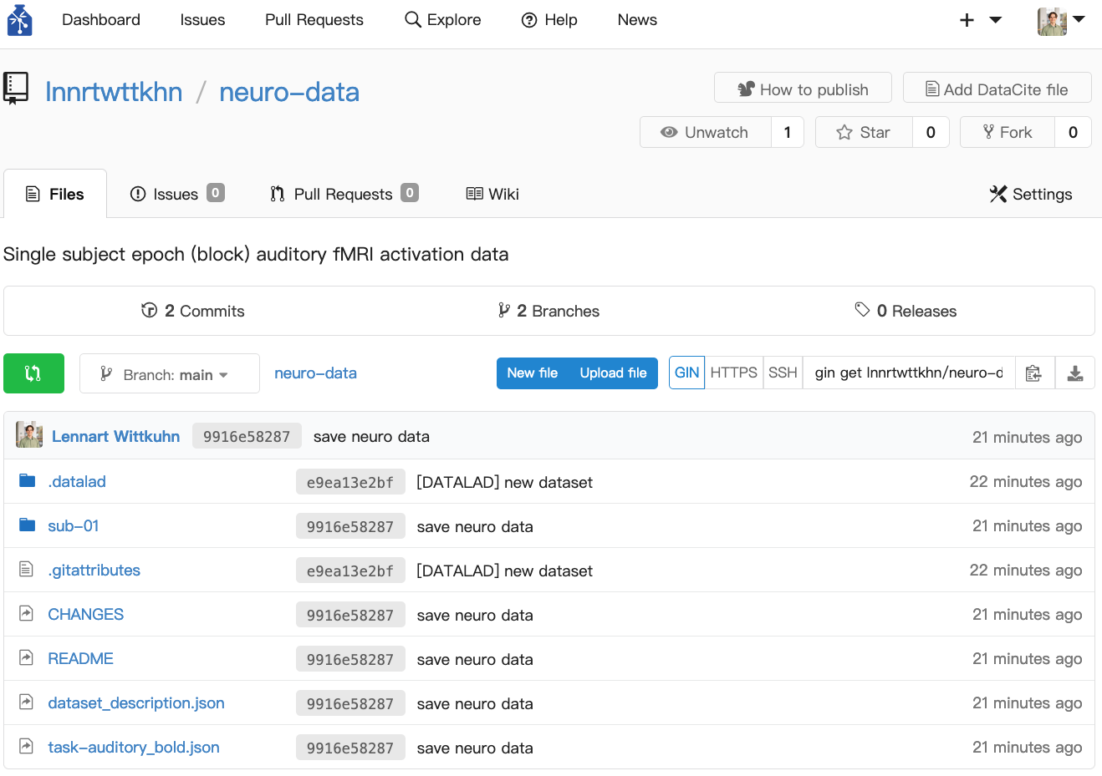The height and width of the screenshot is (776, 1102).
Task: Click the gin get command text field
Action: pyautogui.click(x=909, y=373)
